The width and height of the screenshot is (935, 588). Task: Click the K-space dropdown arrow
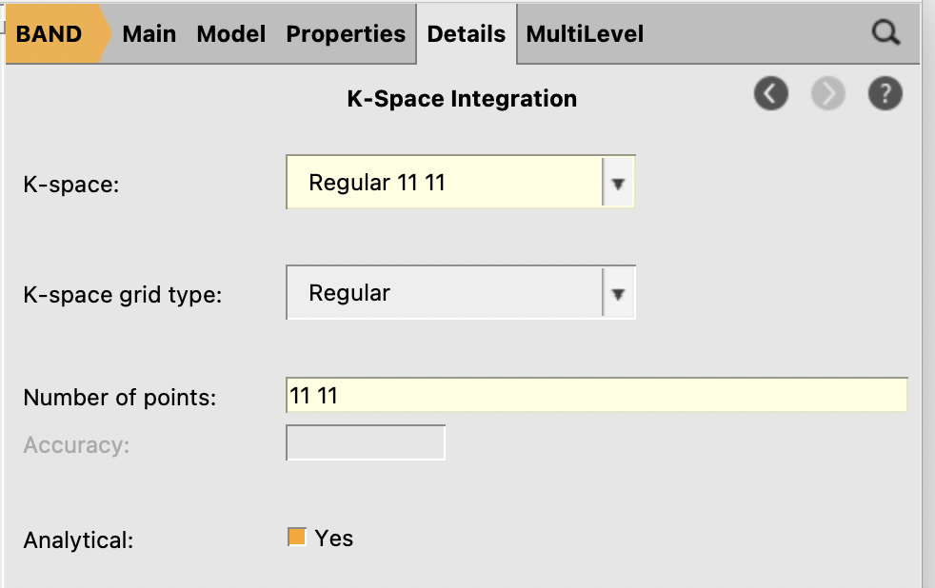click(619, 182)
